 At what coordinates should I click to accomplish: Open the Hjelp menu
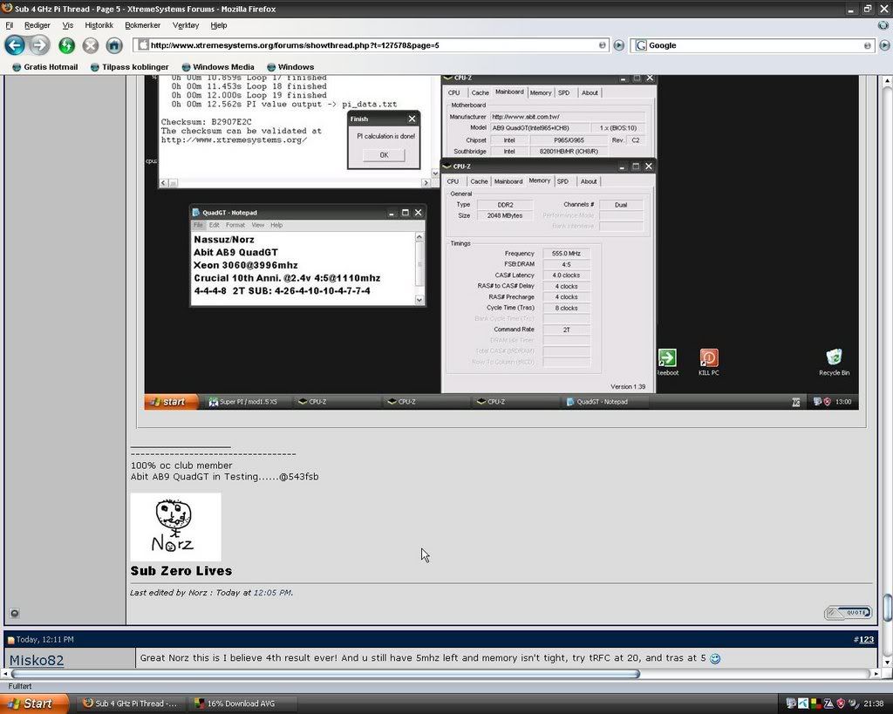[219, 25]
